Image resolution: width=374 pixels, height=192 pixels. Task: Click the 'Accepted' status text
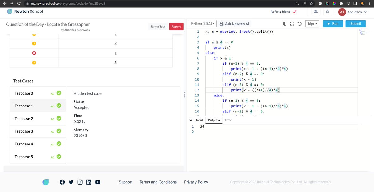[81, 107]
